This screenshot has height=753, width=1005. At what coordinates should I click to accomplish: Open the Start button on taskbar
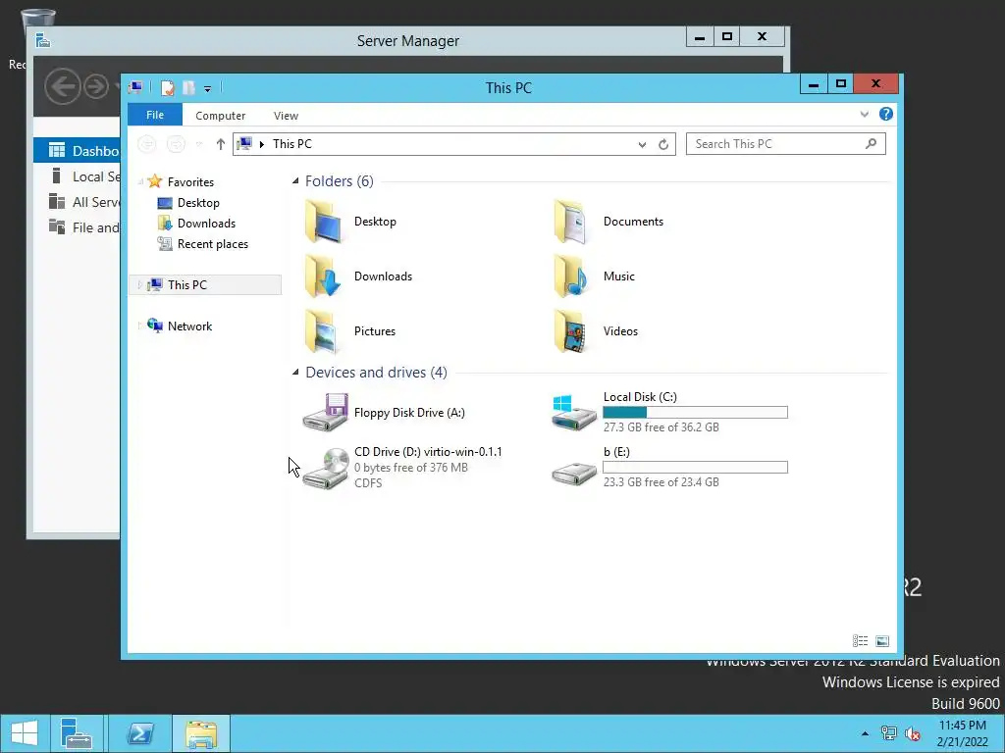click(25, 733)
